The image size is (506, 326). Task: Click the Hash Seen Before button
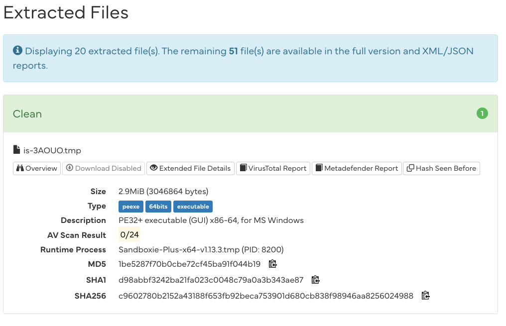(x=441, y=168)
